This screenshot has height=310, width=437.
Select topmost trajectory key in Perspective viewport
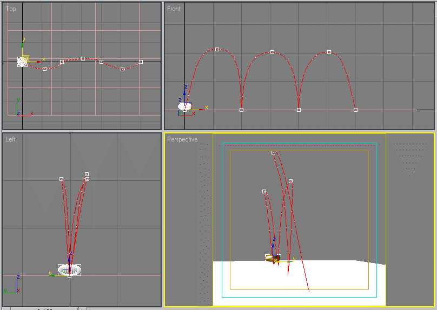[x=274, y=152]
